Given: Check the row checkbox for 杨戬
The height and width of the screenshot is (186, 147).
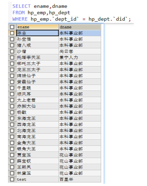Looking at the screenshot, I should coord(12,112).
